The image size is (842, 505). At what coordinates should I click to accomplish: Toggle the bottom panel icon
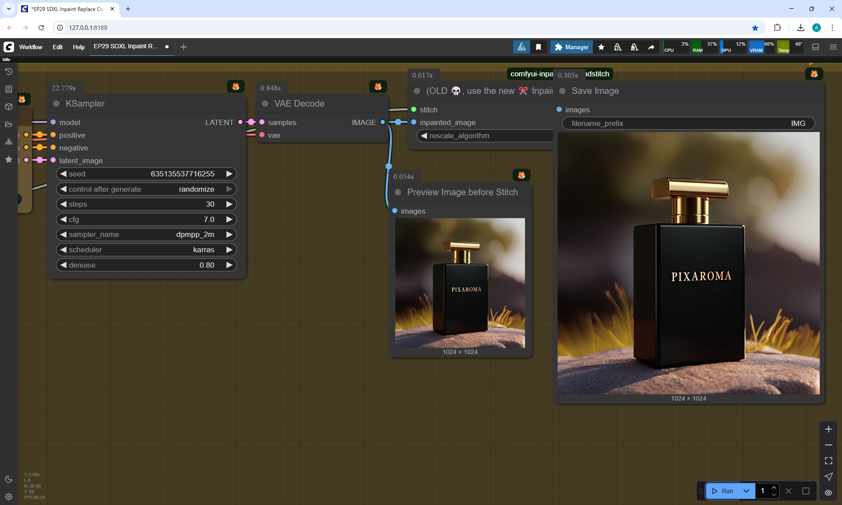coord(815,47)
